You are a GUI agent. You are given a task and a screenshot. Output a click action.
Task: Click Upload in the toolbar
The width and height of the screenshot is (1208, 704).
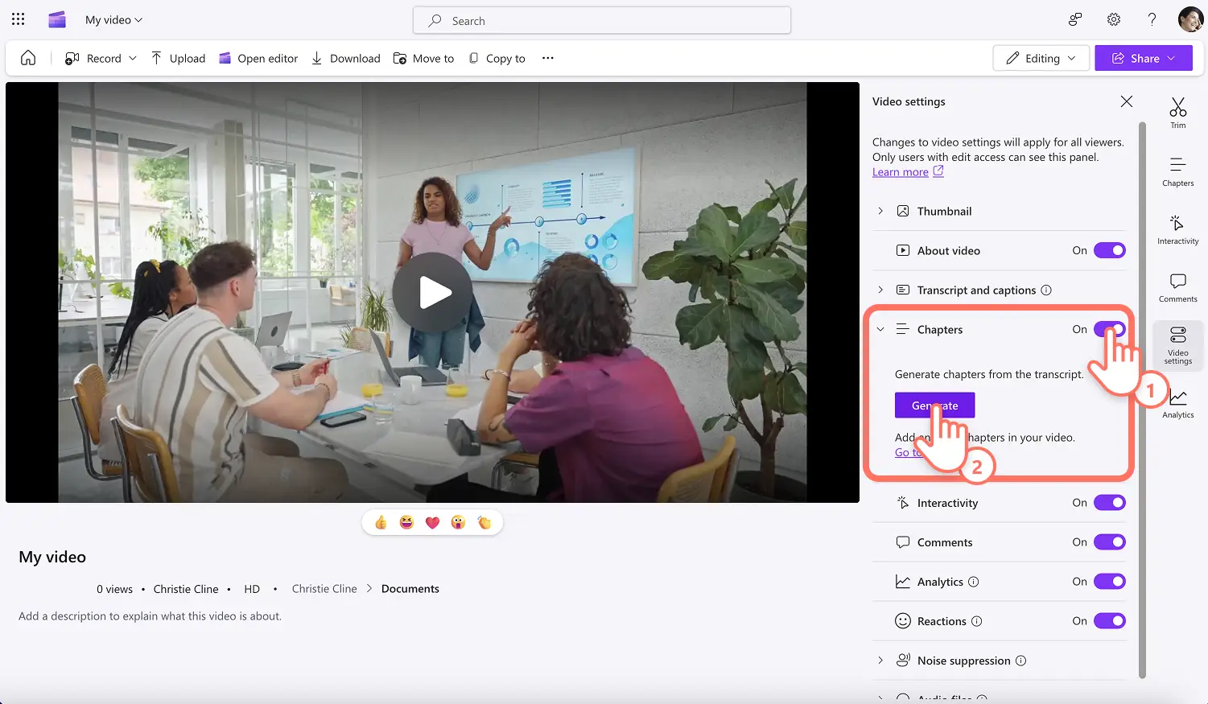[x=178, y=58]
